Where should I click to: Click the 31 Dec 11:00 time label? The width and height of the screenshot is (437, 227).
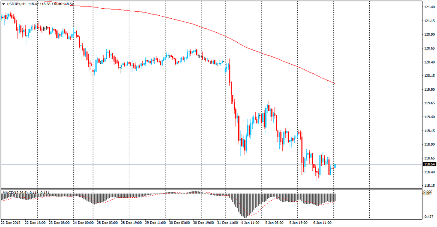[x=228, y=223]
